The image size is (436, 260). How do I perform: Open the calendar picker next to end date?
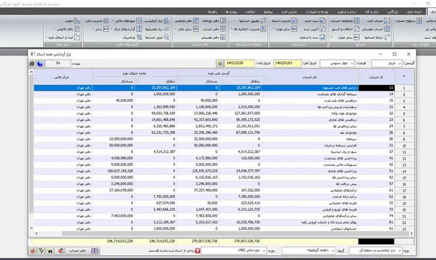pos(220,63)
